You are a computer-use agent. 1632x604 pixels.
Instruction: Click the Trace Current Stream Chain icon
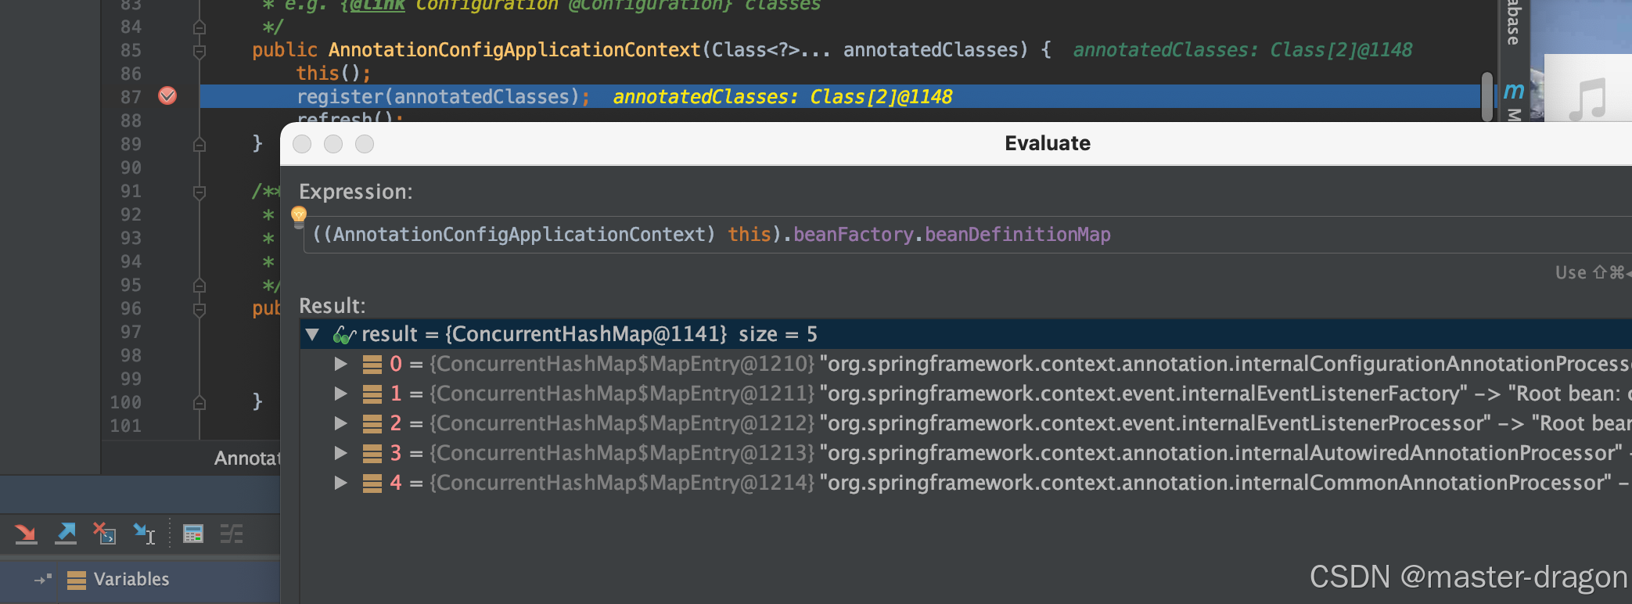(x=232, y=534)
